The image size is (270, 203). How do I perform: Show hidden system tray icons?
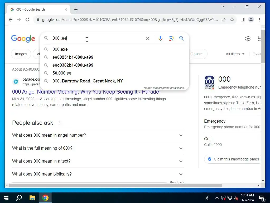[x=217, y=198]
